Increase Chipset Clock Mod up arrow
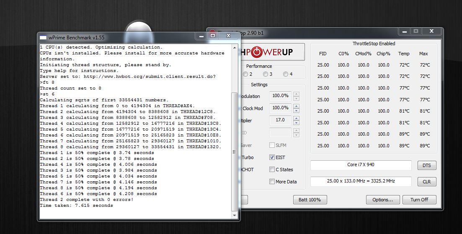The image size is (462, 234). [x=297, y=106]
